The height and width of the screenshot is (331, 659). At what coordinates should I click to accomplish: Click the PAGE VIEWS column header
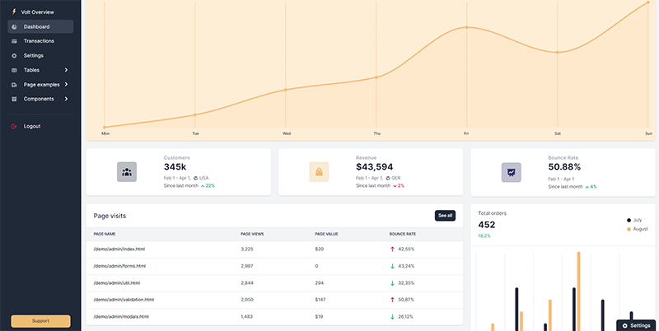tap(252, 234)
